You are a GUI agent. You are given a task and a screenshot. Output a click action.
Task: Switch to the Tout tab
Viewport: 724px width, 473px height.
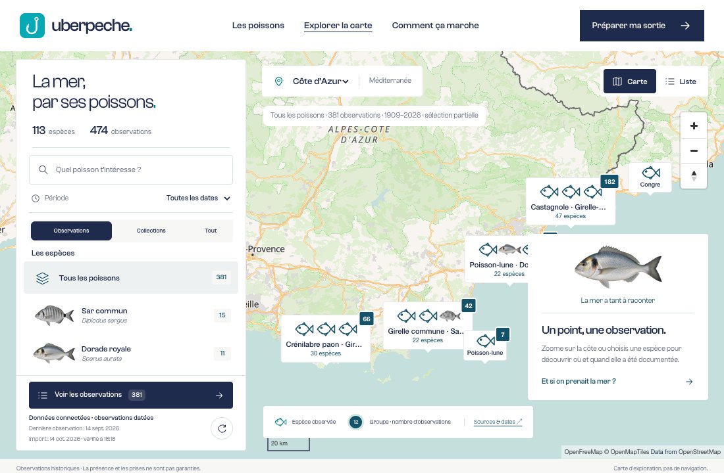click(x=211, y=231)
